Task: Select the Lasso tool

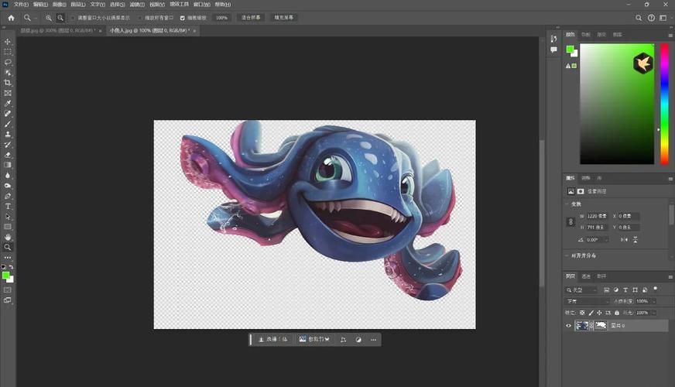Action: (x=8, y=63)
